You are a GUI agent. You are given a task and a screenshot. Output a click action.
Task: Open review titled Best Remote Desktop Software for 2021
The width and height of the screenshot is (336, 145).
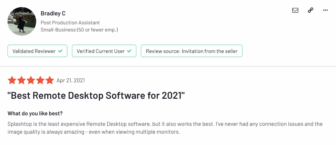click(x=96, y=95)
